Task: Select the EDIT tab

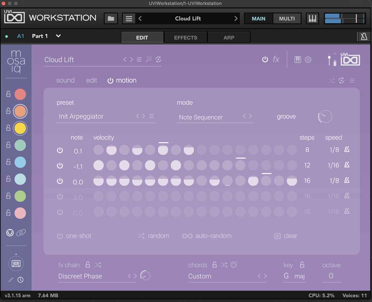Action: pyautogui.click(x=142, y=37)
